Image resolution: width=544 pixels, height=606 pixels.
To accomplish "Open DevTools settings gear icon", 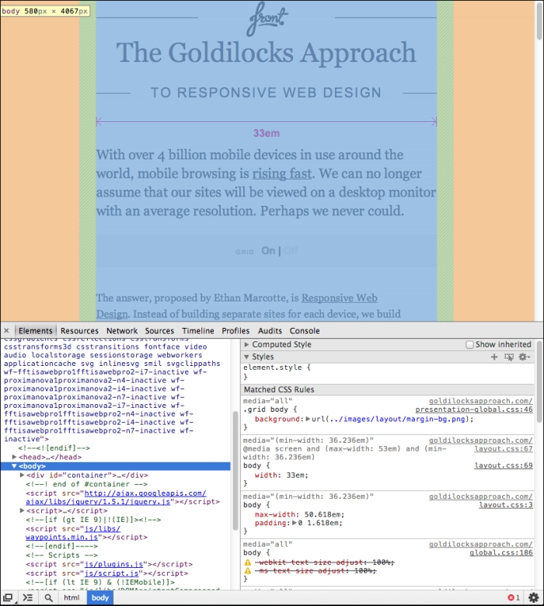I will click(x=534, y=597).
